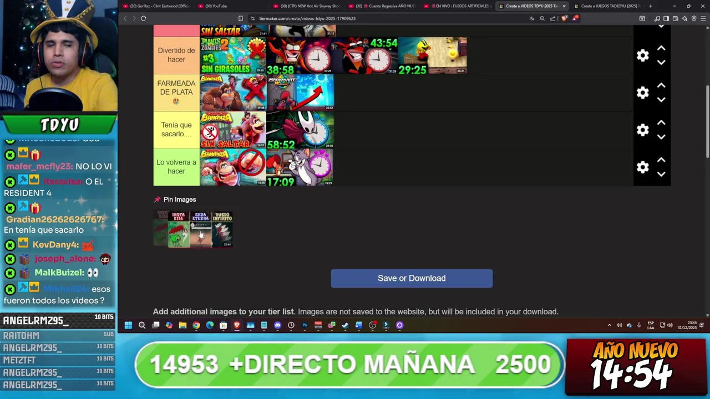This screenshot has height=399, width=710.
Task: Open Brave Rewards icon
Action: pos(575,18)
